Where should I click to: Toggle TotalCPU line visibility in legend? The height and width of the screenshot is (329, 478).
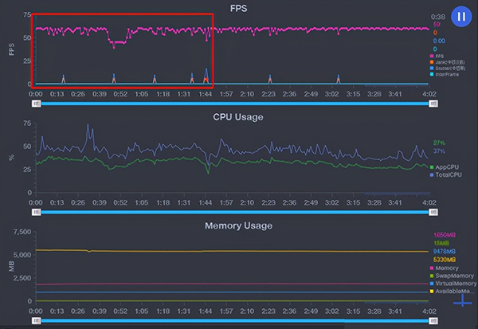click(x=444, y=174)
